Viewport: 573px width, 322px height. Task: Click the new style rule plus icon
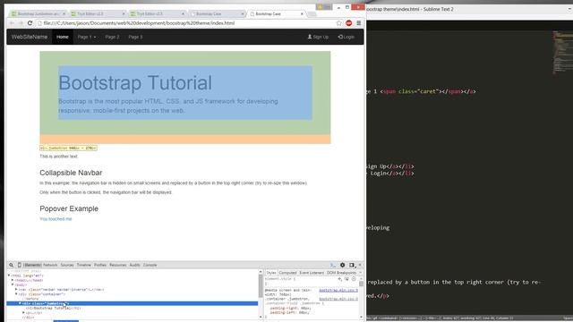coord(339,279)
